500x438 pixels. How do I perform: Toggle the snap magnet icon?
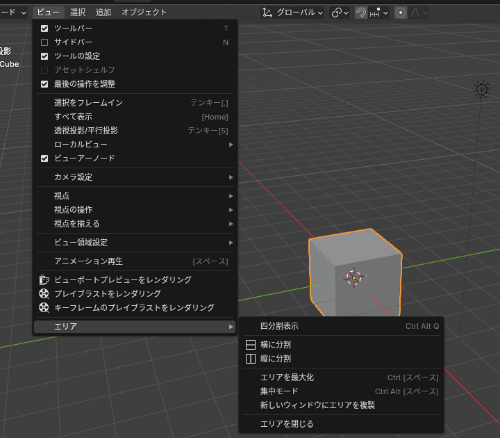pos(361,13)
